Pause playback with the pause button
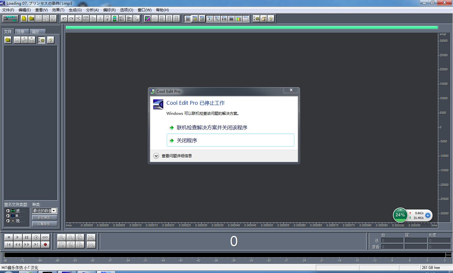Image resolution: width=453 pixels, height=273 pixels. pyautogui.click(x=27, y=237)
